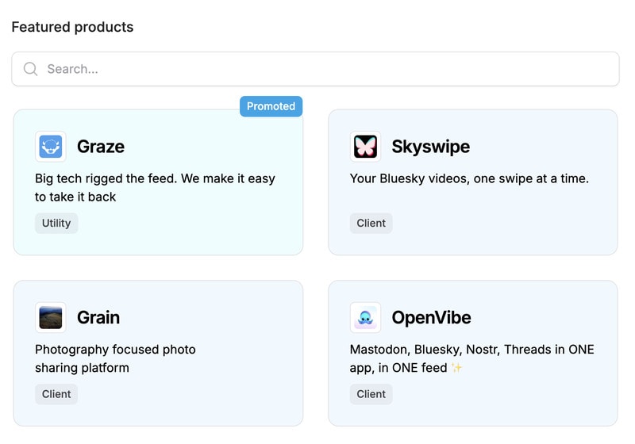The image size is (635, 444).
Task: Click the Promoted badge on Graze card
Action: pos(271,106)
